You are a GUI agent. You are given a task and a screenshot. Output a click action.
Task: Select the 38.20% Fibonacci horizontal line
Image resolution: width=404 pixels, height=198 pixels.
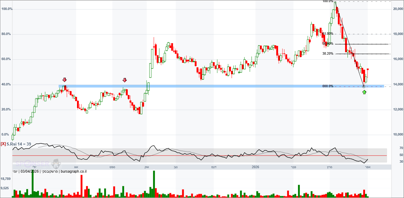[x=363, y=54]
